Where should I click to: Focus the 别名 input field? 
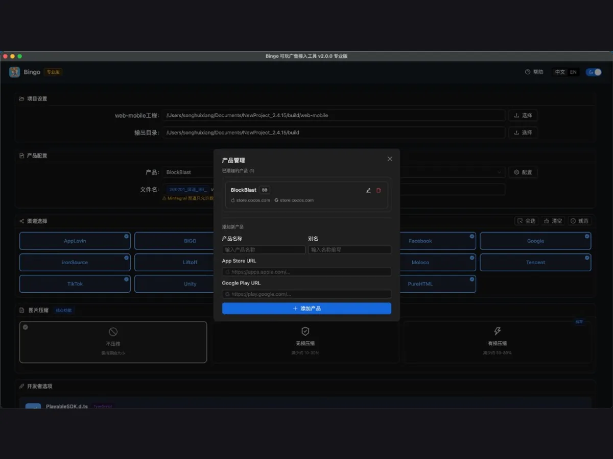pyautogui.click(x=349, y=250)
